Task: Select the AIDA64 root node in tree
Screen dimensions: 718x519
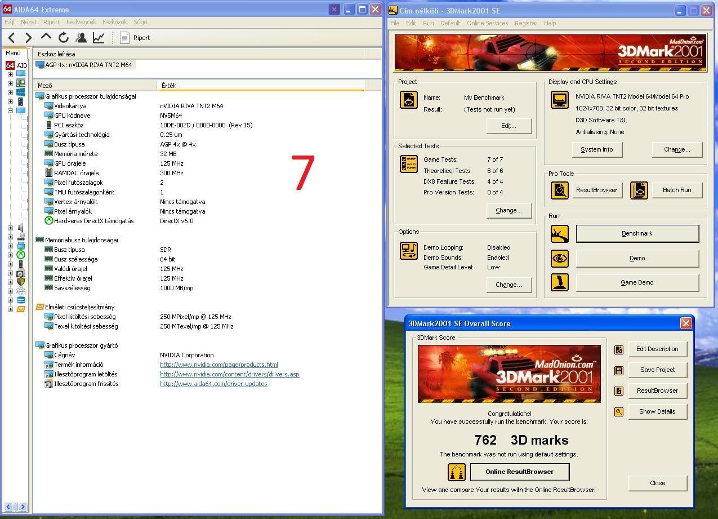Action: [16, 65]
